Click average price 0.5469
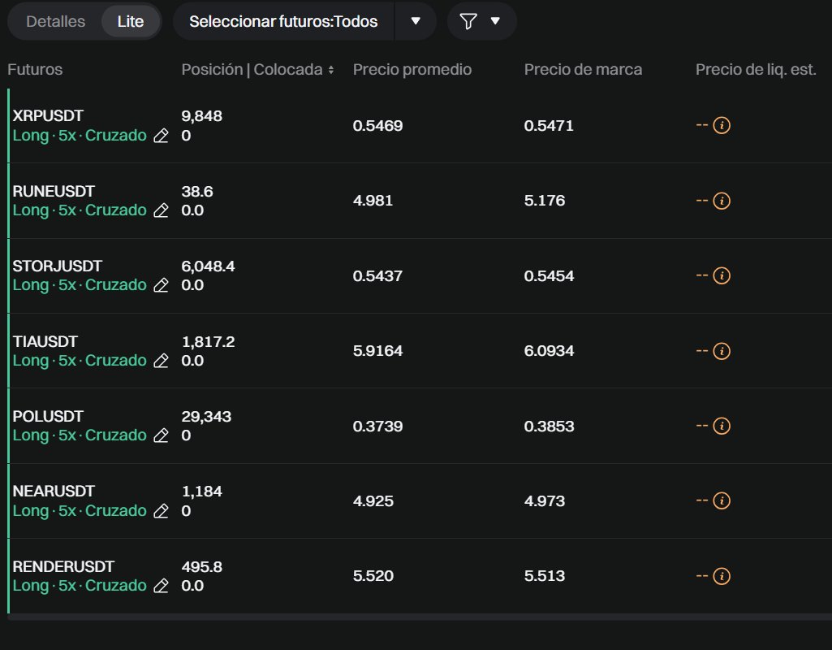832x650 pixels. pyautogui.click(x=377, y=126)
